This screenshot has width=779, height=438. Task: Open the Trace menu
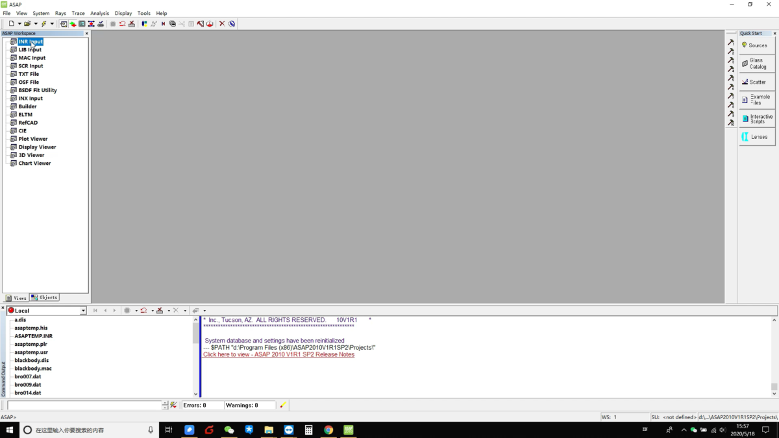[78, 13]
